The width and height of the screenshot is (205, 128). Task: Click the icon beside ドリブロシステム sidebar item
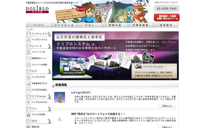[28, 40]
